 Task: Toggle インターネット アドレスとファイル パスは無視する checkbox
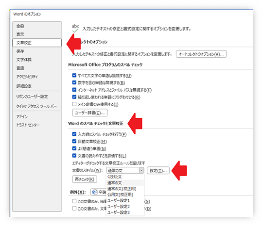click(74, 90)
